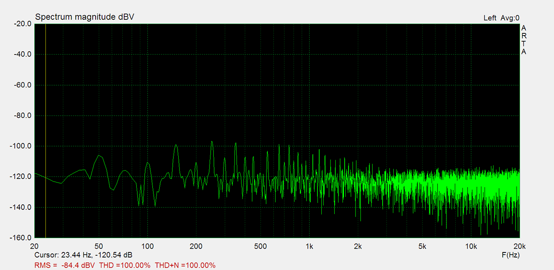Click the Left Avg:0 label
The height and width of the screenshot is (270, 554).
coord(501,18)
